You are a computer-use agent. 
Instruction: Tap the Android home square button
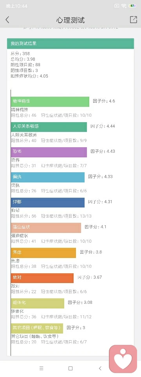(x=70, y=368)
